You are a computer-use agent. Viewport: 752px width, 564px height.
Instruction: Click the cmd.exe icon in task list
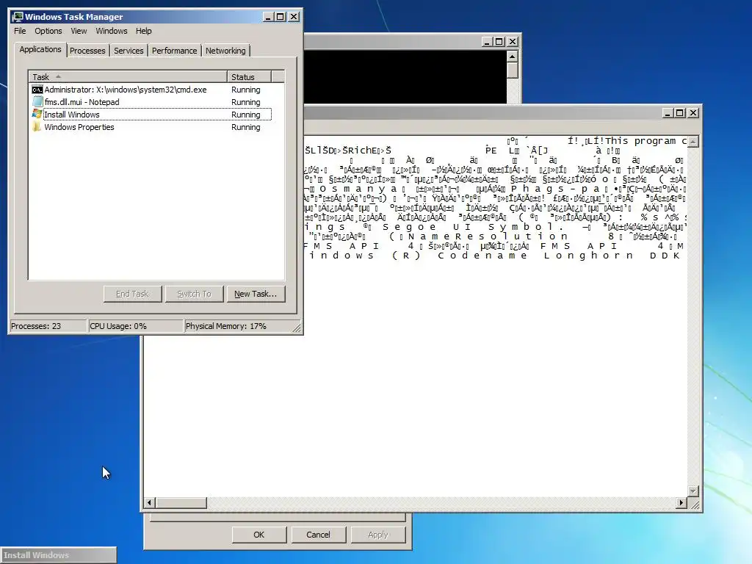(37, 90)
